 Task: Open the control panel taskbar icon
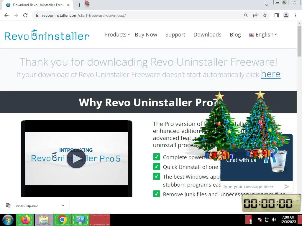tap(80, 220)
